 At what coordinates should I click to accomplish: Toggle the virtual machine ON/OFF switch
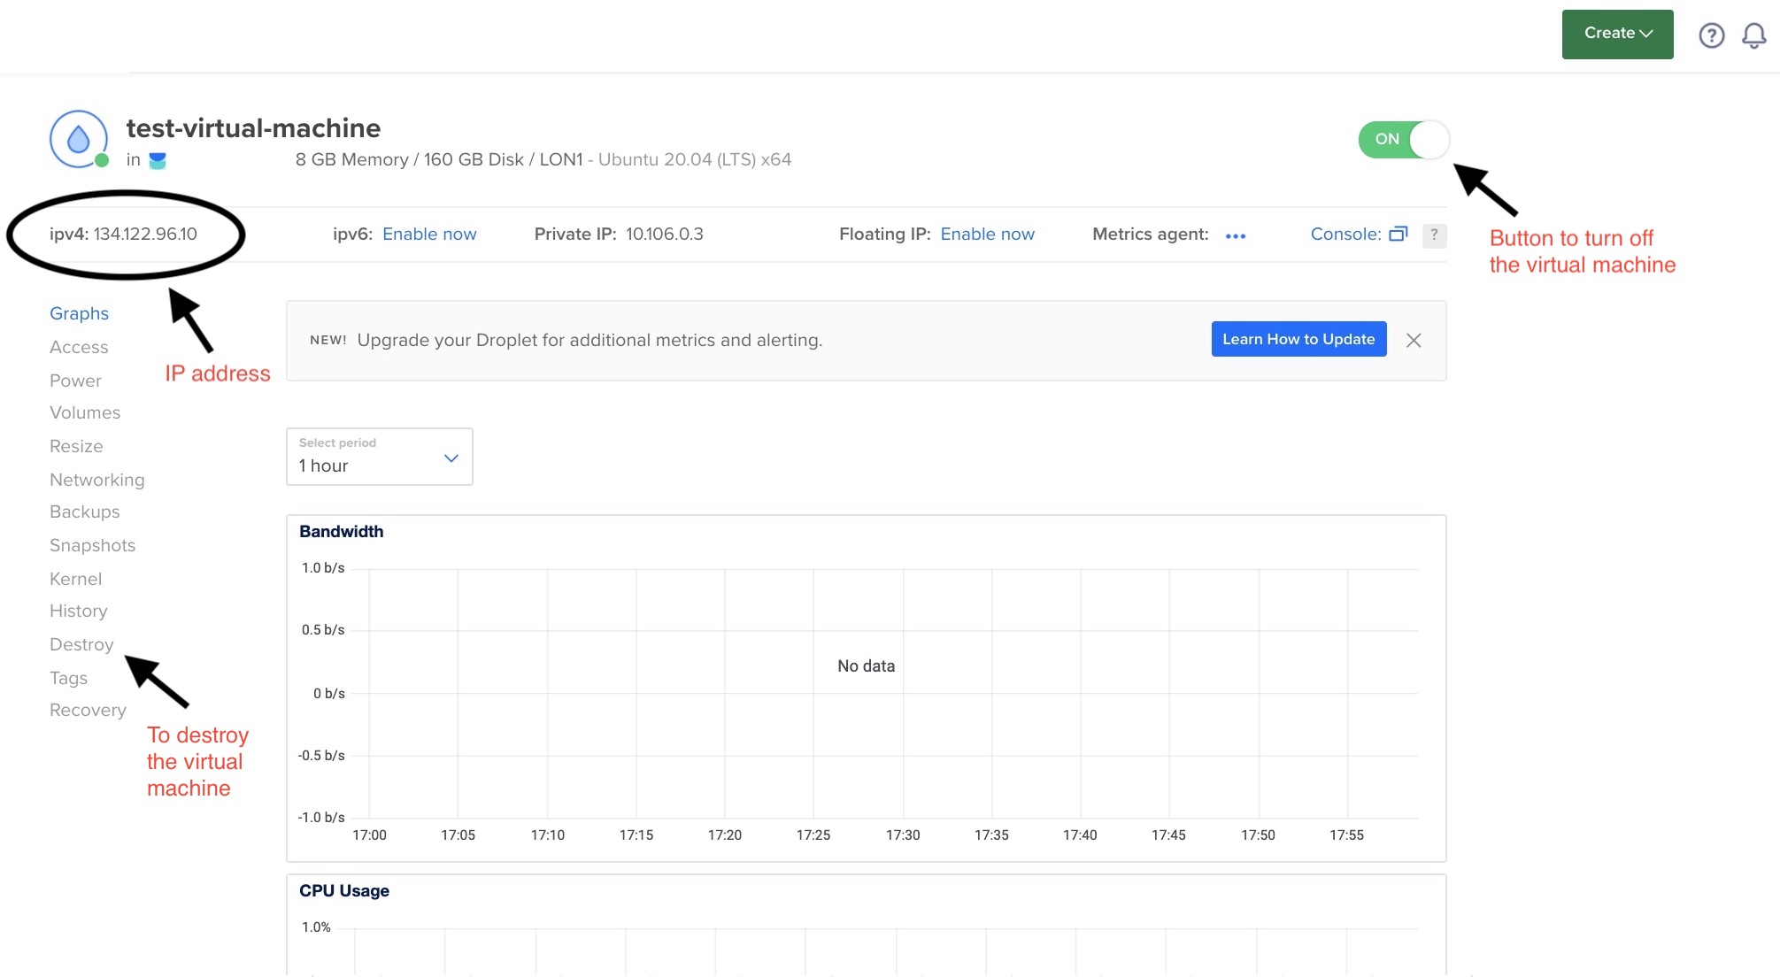(1404, 138)
